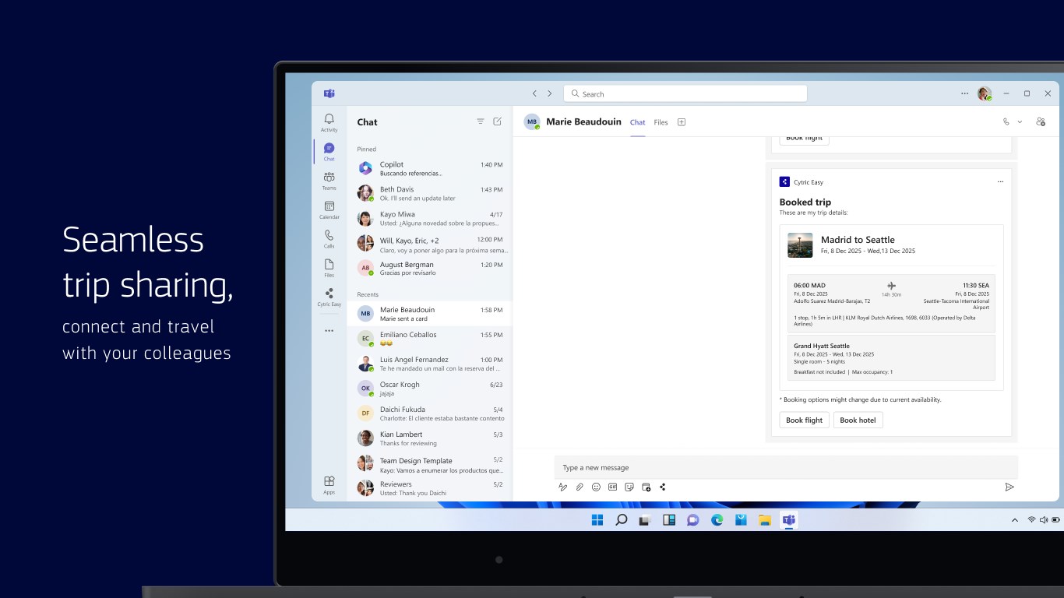Open Microsoft Store from taskbar
The height and width of the screenshot is (598, 1064).
pos(742,520)
